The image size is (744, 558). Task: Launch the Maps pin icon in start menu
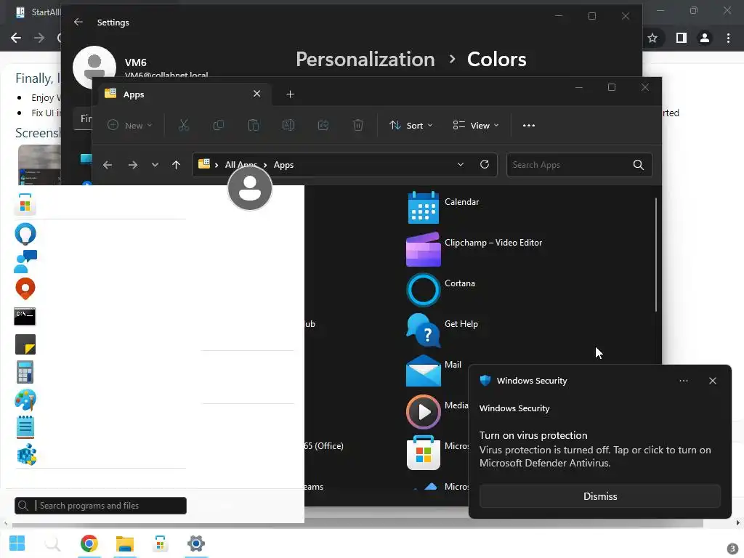pos(25,289)
